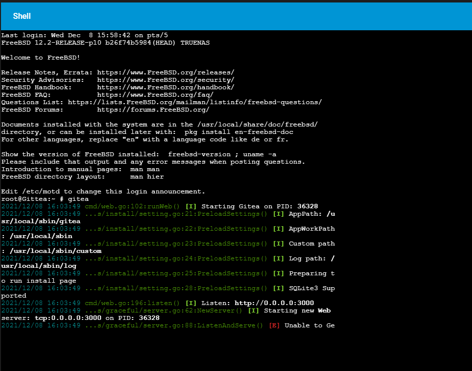Viewport: 472px width, 371px height.
Task: Click the "usr/local/sbin/log" path
Action: click(39, 266)
